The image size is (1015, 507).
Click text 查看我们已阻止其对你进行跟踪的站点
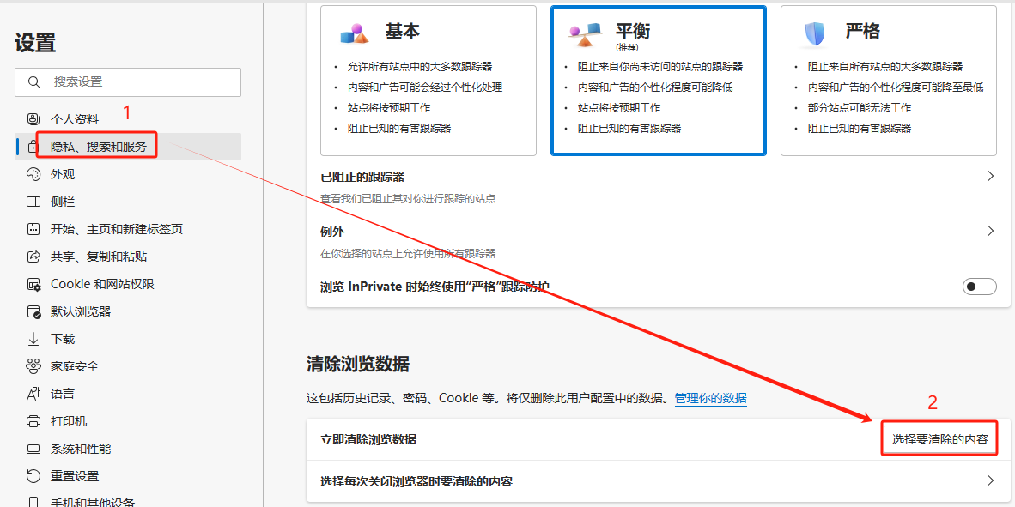408,198
